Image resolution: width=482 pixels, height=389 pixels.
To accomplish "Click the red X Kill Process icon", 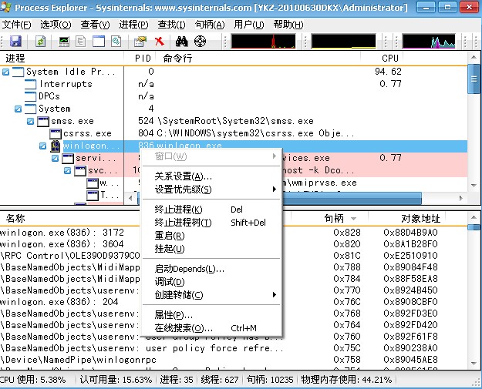I will (159, 41).
